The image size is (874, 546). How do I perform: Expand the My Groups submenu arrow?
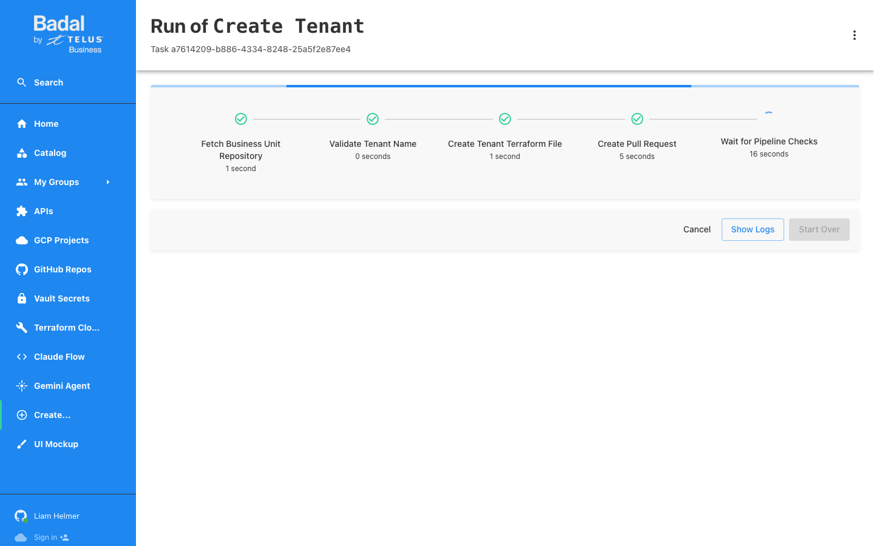[108, 182]
